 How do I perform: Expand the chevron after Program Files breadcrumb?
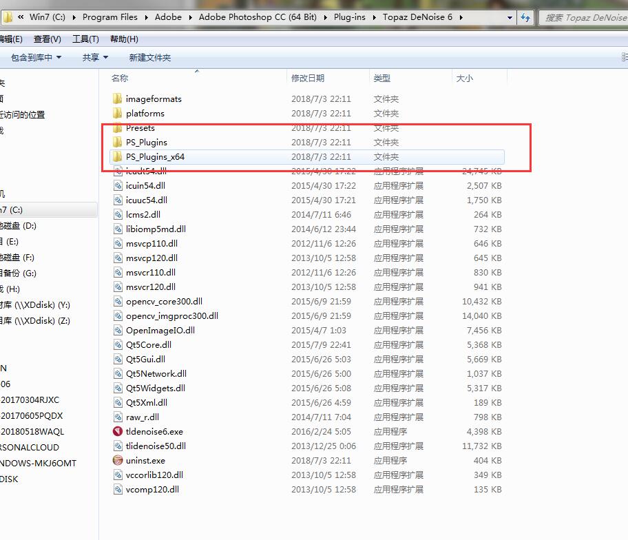coord(146,17)
